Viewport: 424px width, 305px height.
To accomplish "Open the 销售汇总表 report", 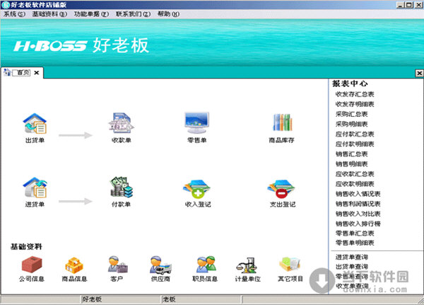I will [351, 154].
